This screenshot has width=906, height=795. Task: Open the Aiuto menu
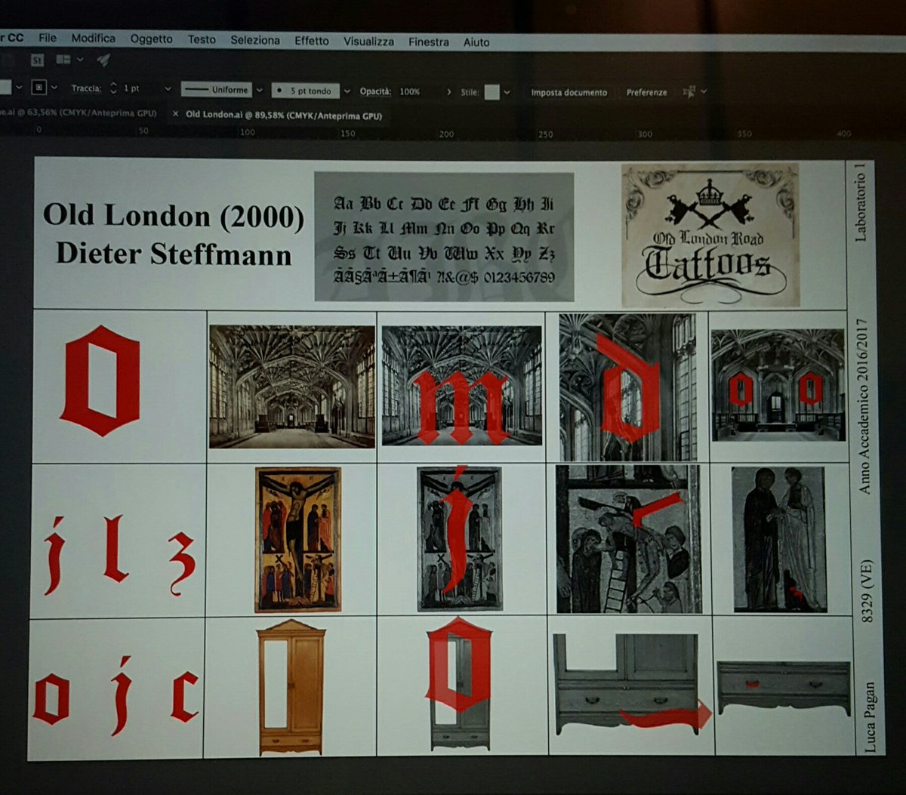[476, 43]
